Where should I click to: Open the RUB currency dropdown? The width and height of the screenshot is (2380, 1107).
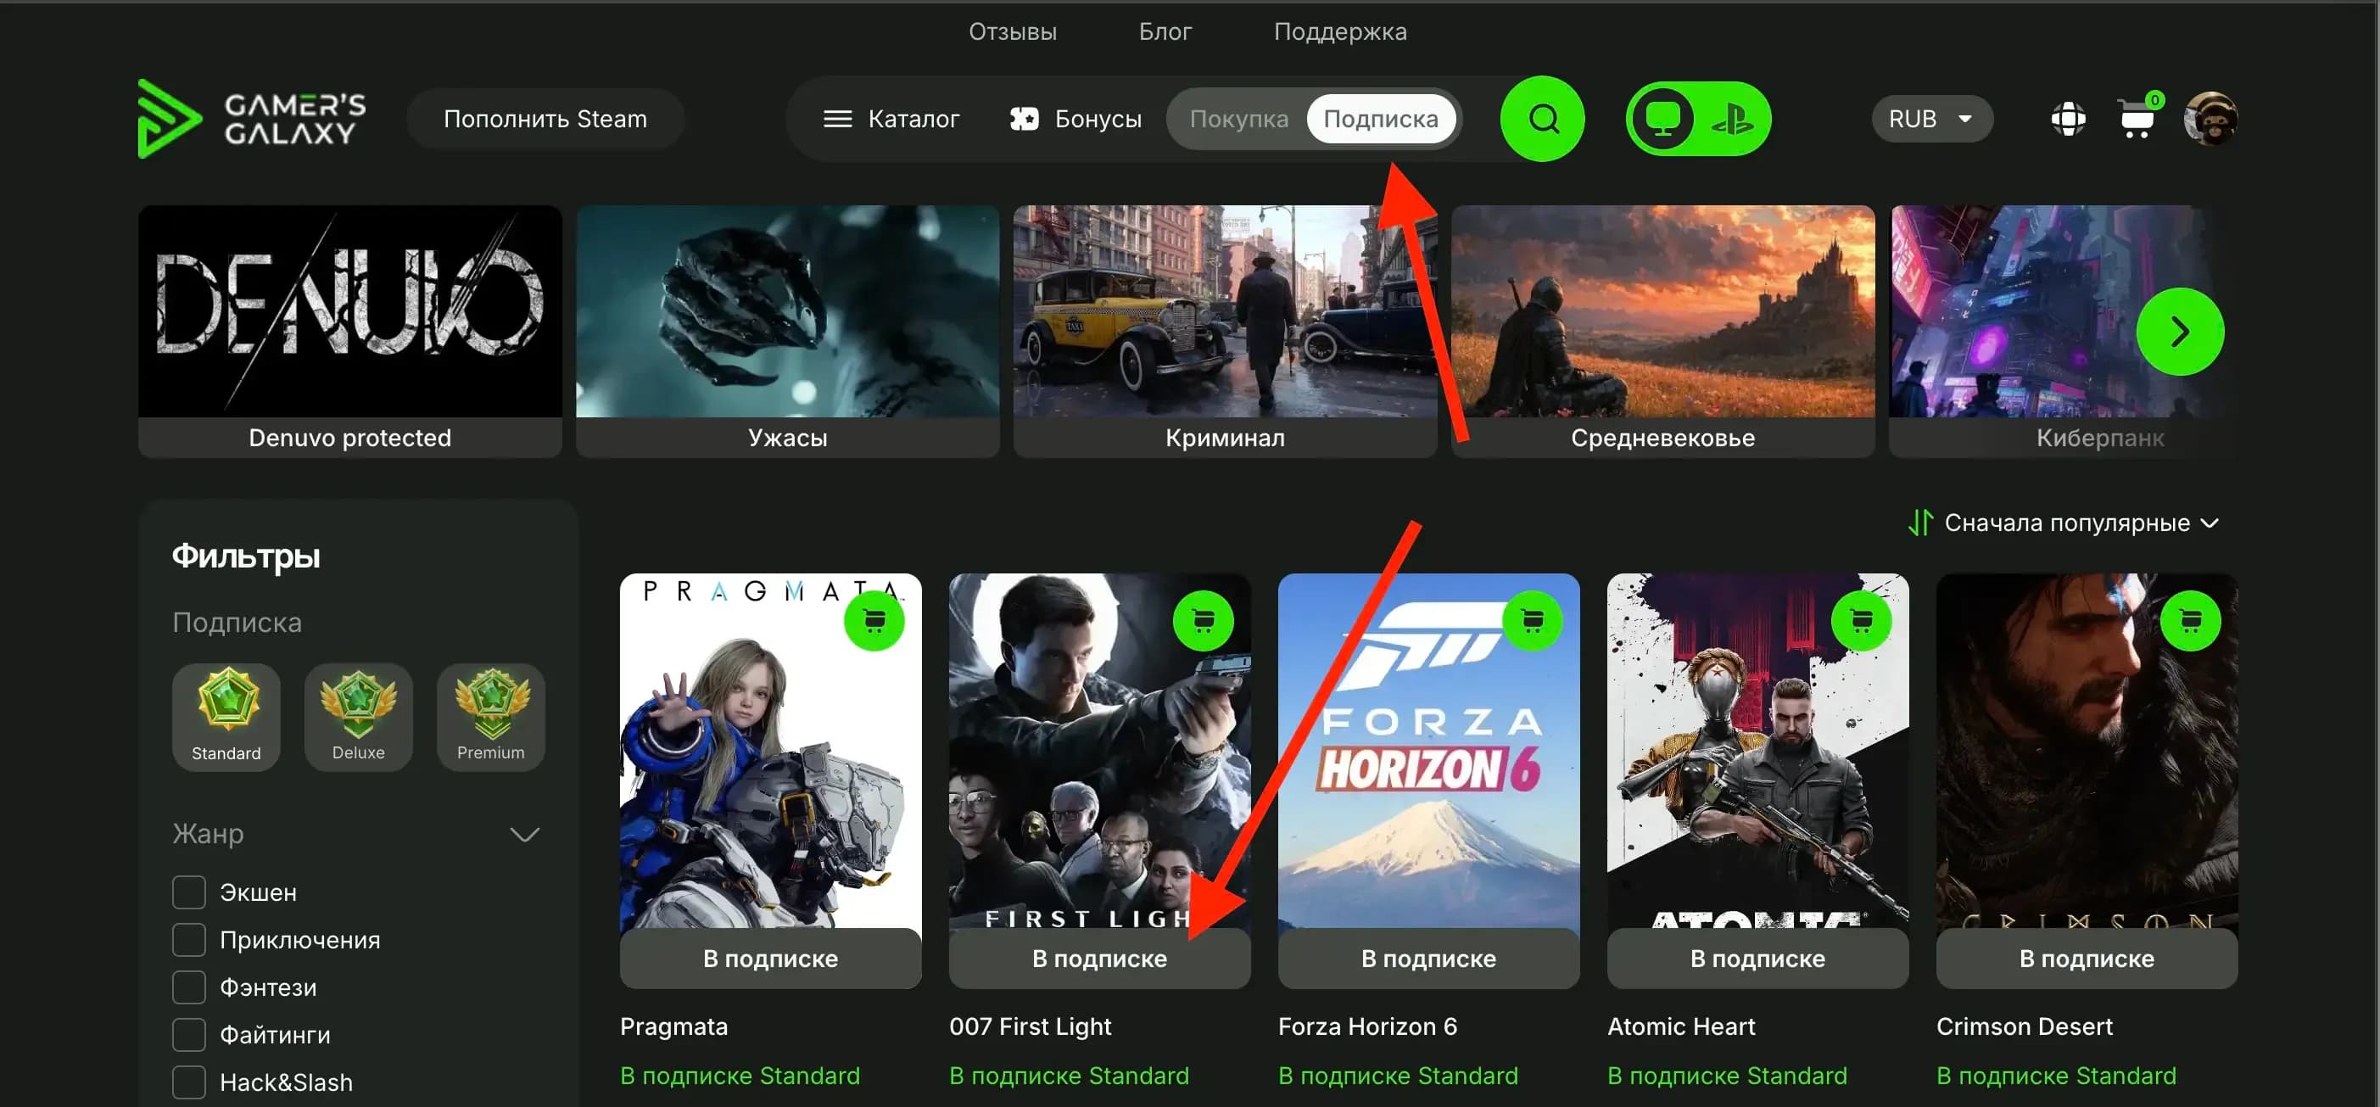pos(1931,120)
